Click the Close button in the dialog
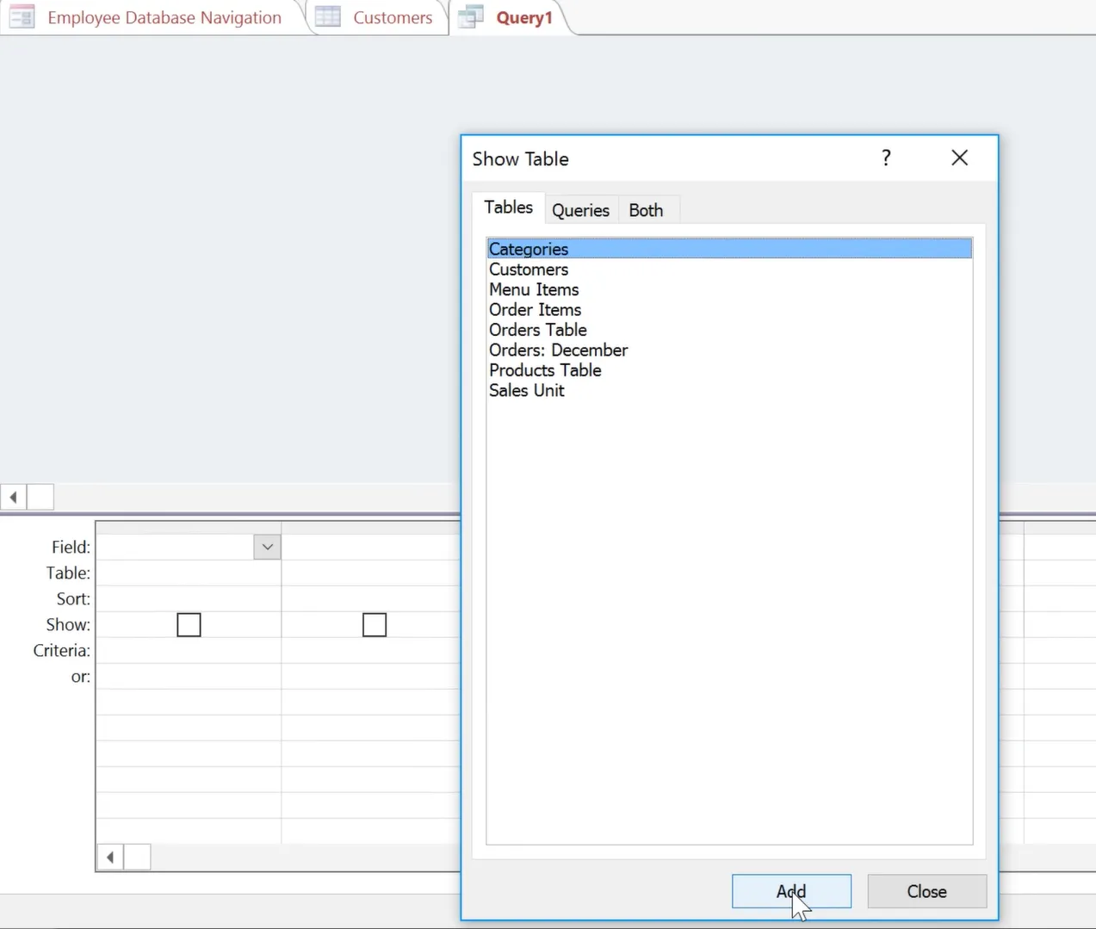Viewport: 1096px width, 929px height. pyautogui.click(x=926, y=891)
